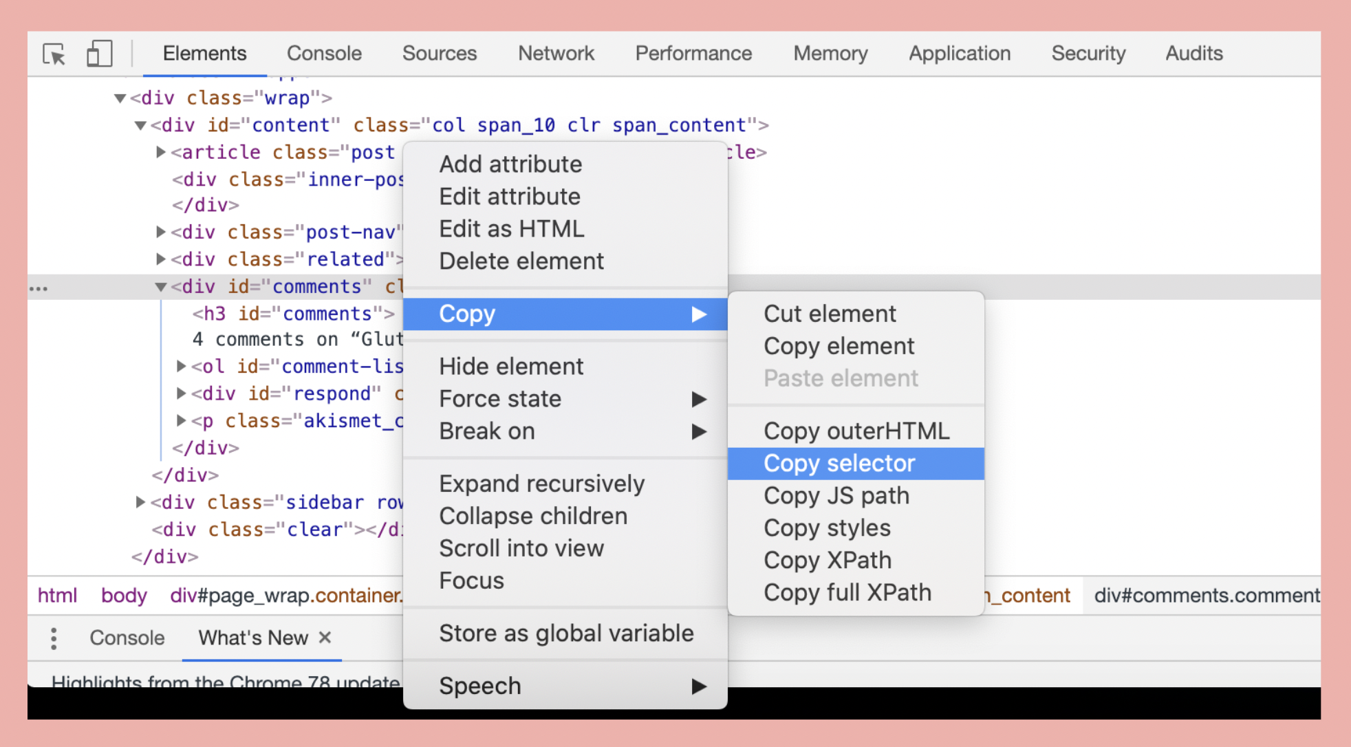Choose Copy outerHTML option

(856, 430)
